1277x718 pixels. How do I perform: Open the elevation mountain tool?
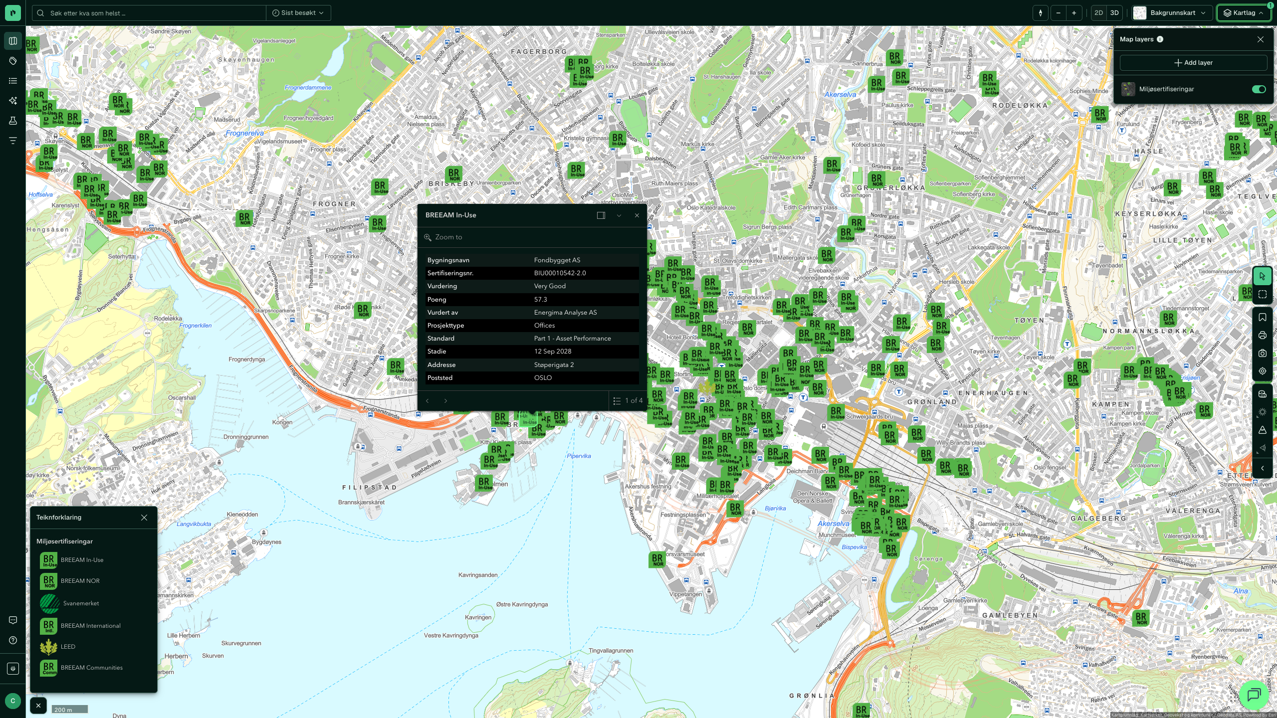tap(1263, 430)
